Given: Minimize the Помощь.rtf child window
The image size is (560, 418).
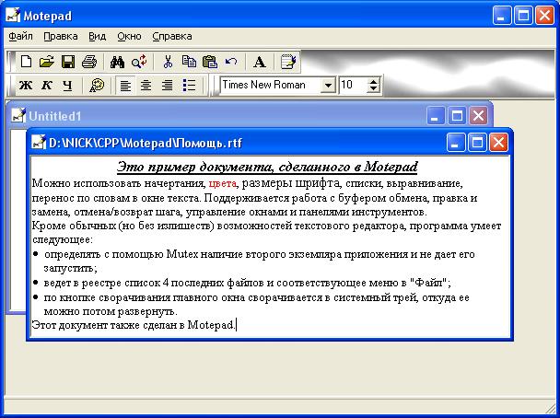Looking at the screenshot, I should tap(456, 143).
